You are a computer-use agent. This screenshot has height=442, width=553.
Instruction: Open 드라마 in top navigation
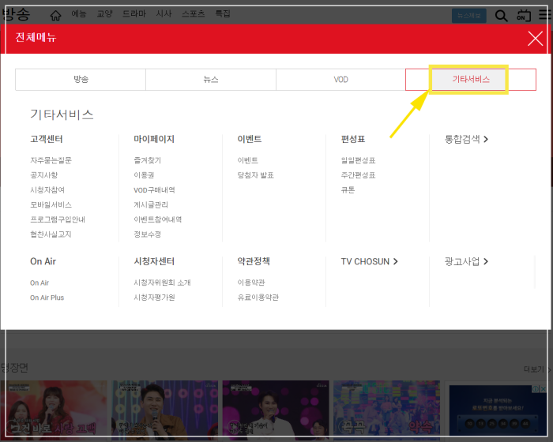click(x=134, y=13)
